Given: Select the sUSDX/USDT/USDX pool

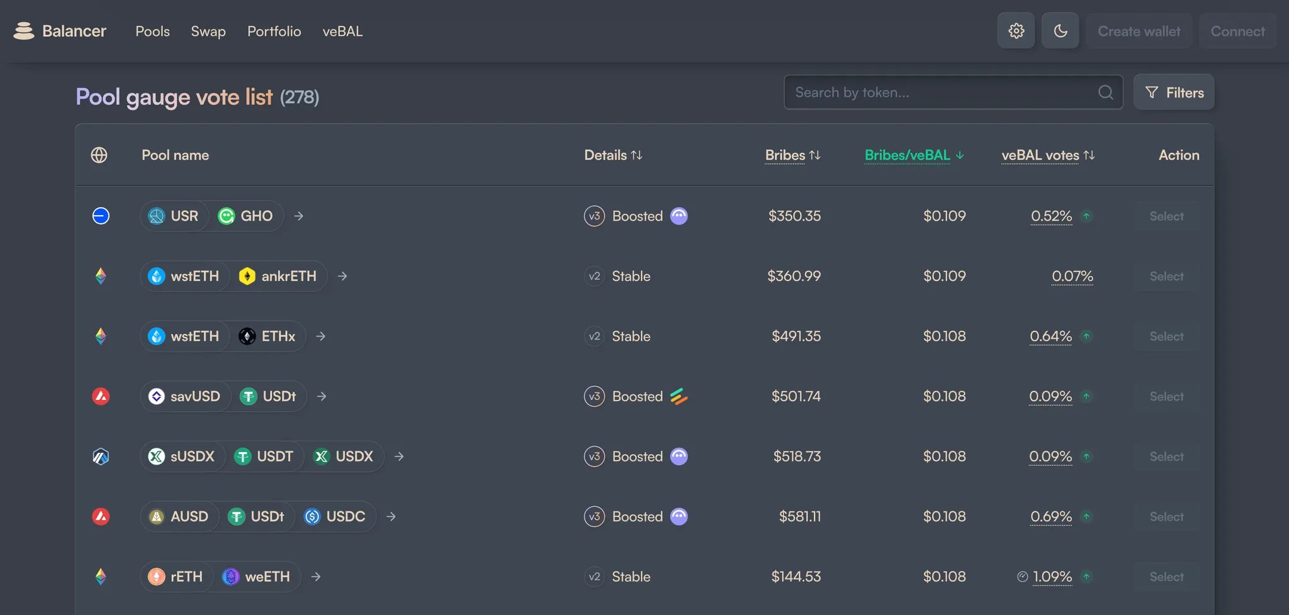Looking at the screenshot, I should point(1167,457).
